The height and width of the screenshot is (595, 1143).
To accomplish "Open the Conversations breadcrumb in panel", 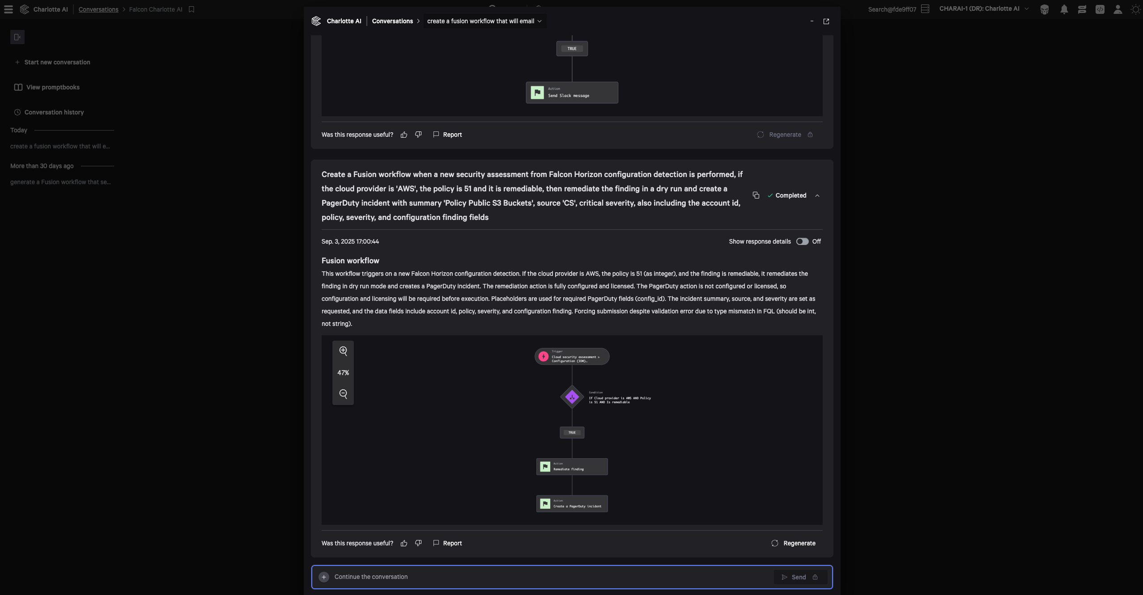I will pyautogui.click(x=392, y=21).
